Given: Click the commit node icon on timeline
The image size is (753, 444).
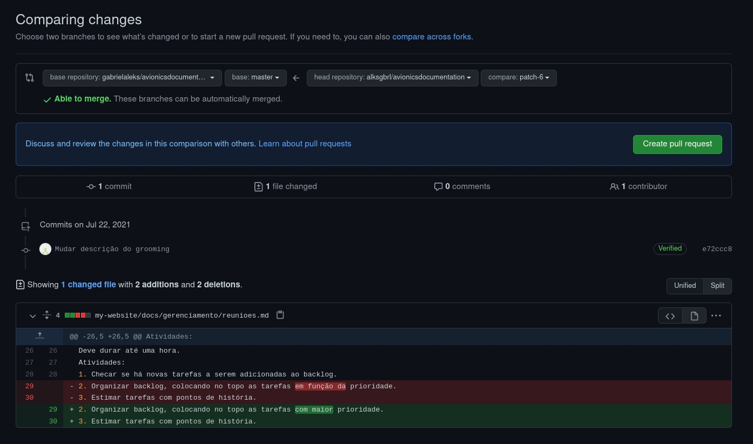Looking at the screenshot, I should coord(25,250).
